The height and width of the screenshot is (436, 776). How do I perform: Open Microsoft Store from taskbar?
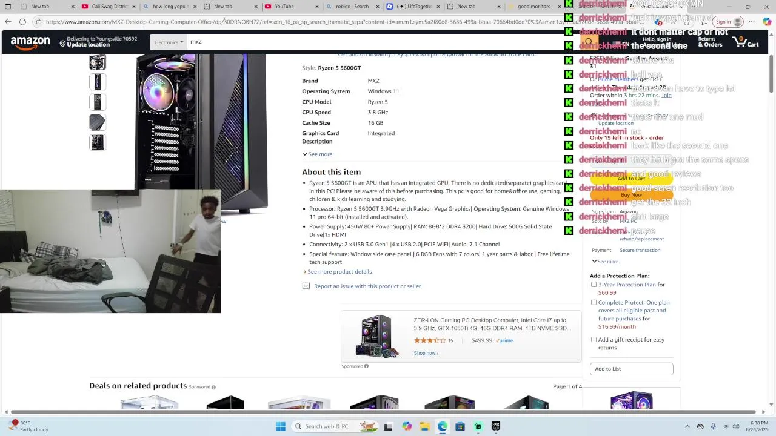(x=460, y=426)
